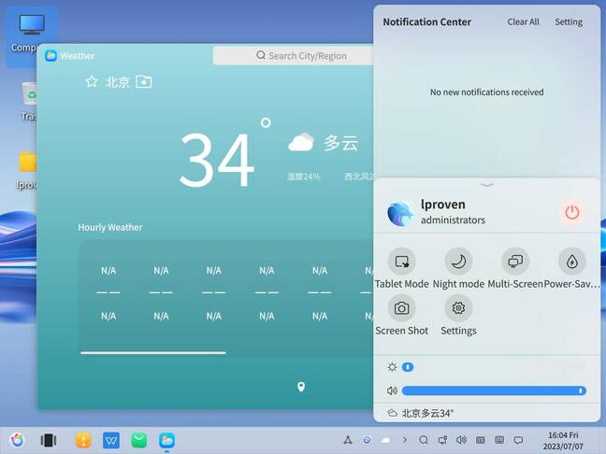
Task: Open Settings from the quick panel
Action: click(x=458, y=308)
